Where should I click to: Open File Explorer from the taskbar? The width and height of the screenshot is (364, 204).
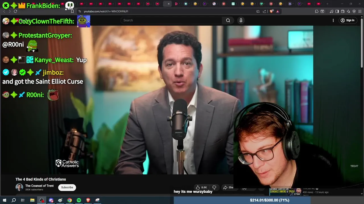pyautogui.click(x=32, y=200)
